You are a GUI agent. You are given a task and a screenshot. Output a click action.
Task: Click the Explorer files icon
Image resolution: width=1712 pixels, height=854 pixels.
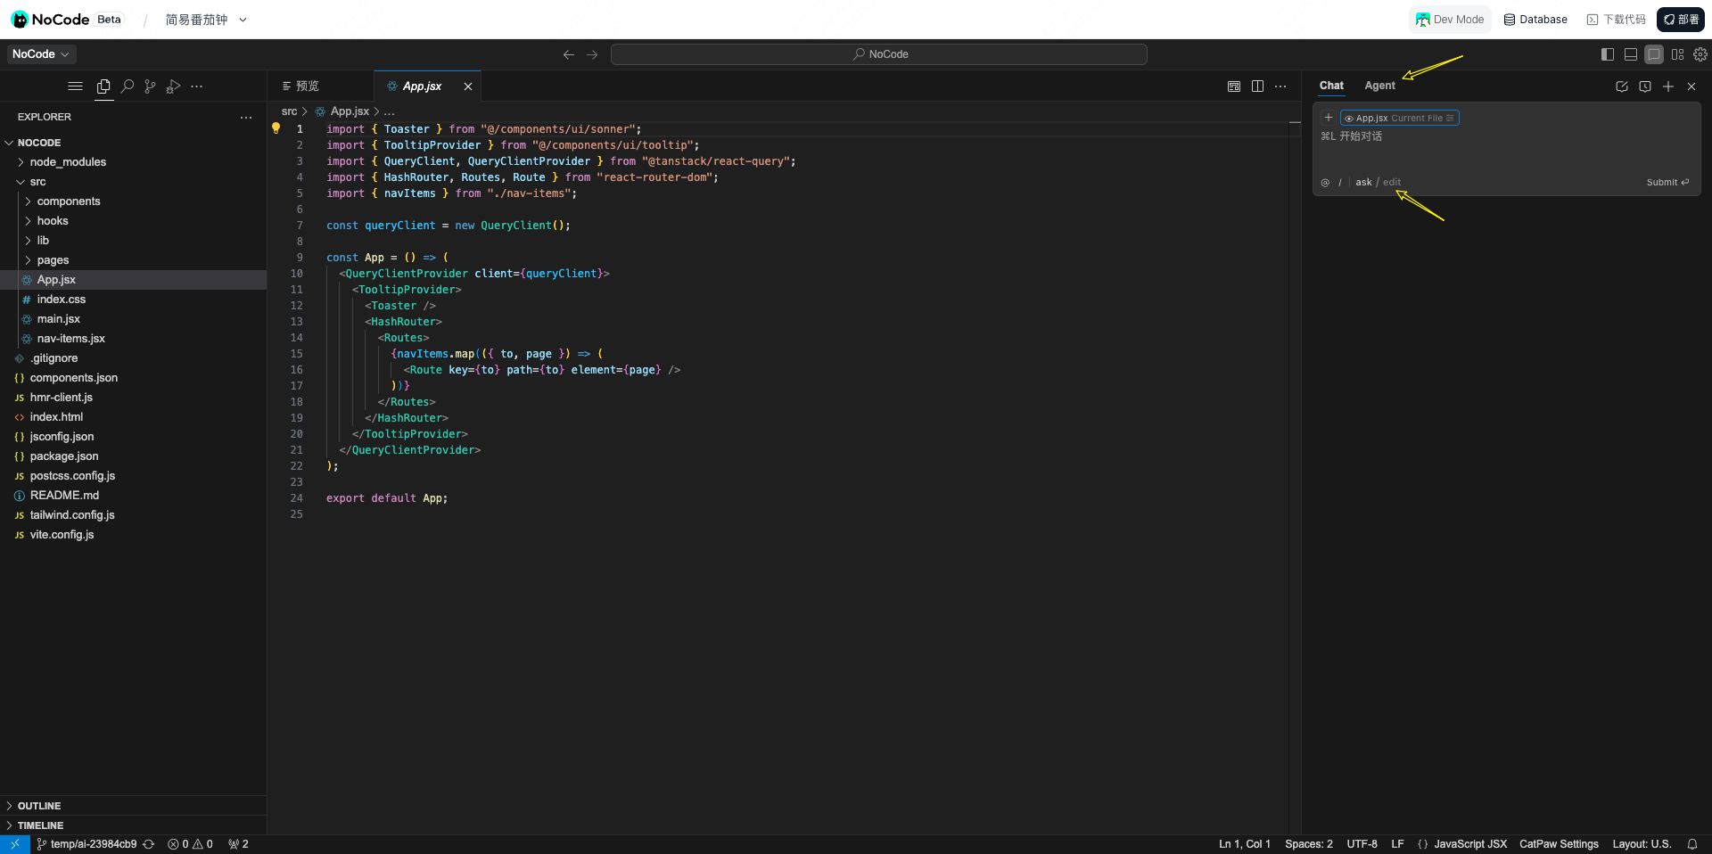103,86
